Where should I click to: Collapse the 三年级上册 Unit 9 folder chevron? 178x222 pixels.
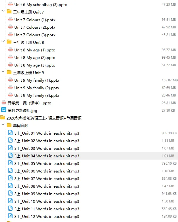pos(3,71)
